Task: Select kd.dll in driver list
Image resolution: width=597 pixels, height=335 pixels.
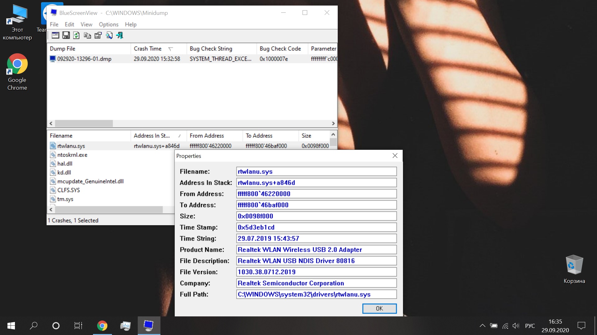Action: coord(64,172)
